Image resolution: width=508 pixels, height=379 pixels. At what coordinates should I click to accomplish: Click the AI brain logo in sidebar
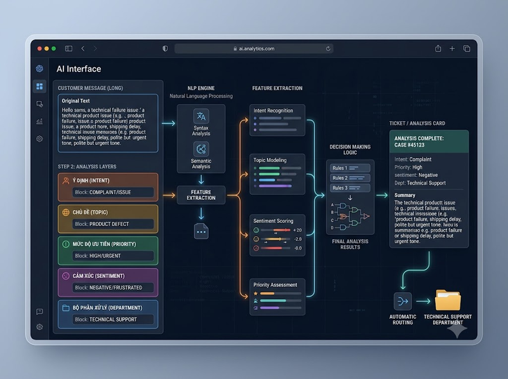39,69
